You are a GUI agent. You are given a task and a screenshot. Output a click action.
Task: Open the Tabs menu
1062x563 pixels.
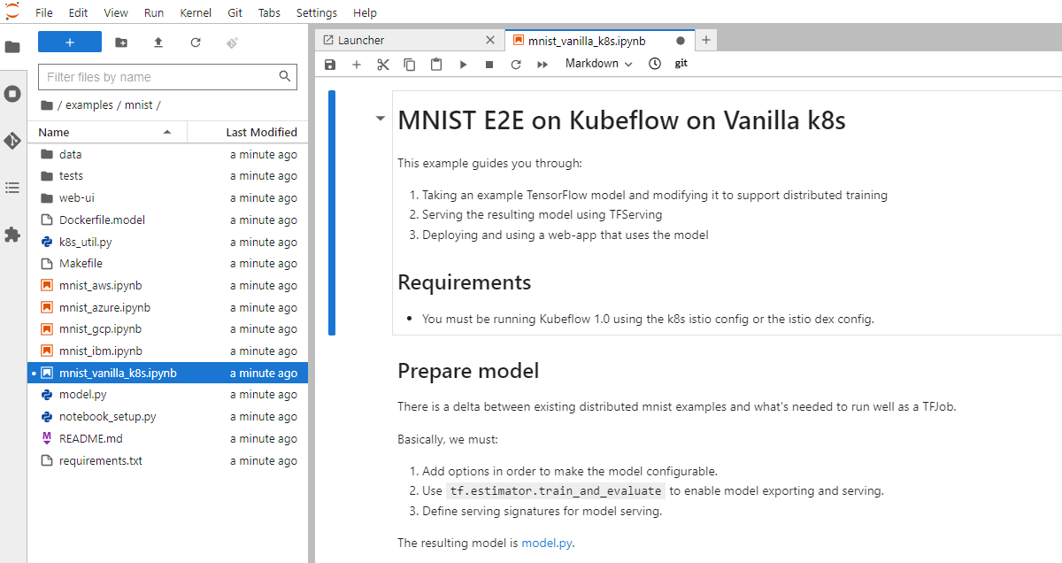[269, 12]
